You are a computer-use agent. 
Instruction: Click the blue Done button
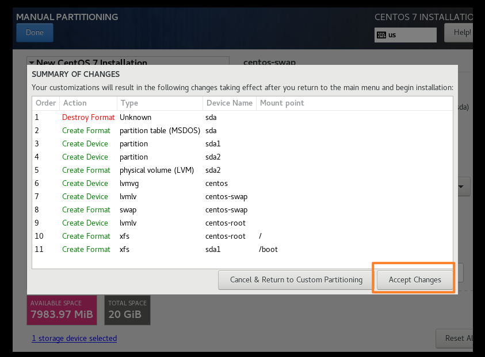click(x=35, y=32)
